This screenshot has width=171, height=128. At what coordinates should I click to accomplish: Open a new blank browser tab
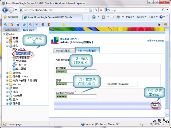pos(85,17)
